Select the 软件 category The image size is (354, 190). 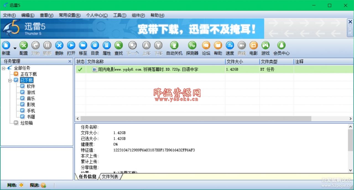point(31,86)
